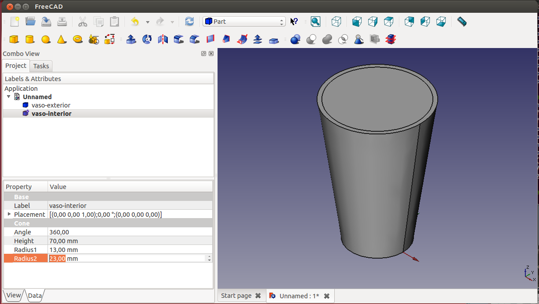Screen dimensions: 539x304
Task: Collapse the Unnamed document tree node
Action: (8, 96)
